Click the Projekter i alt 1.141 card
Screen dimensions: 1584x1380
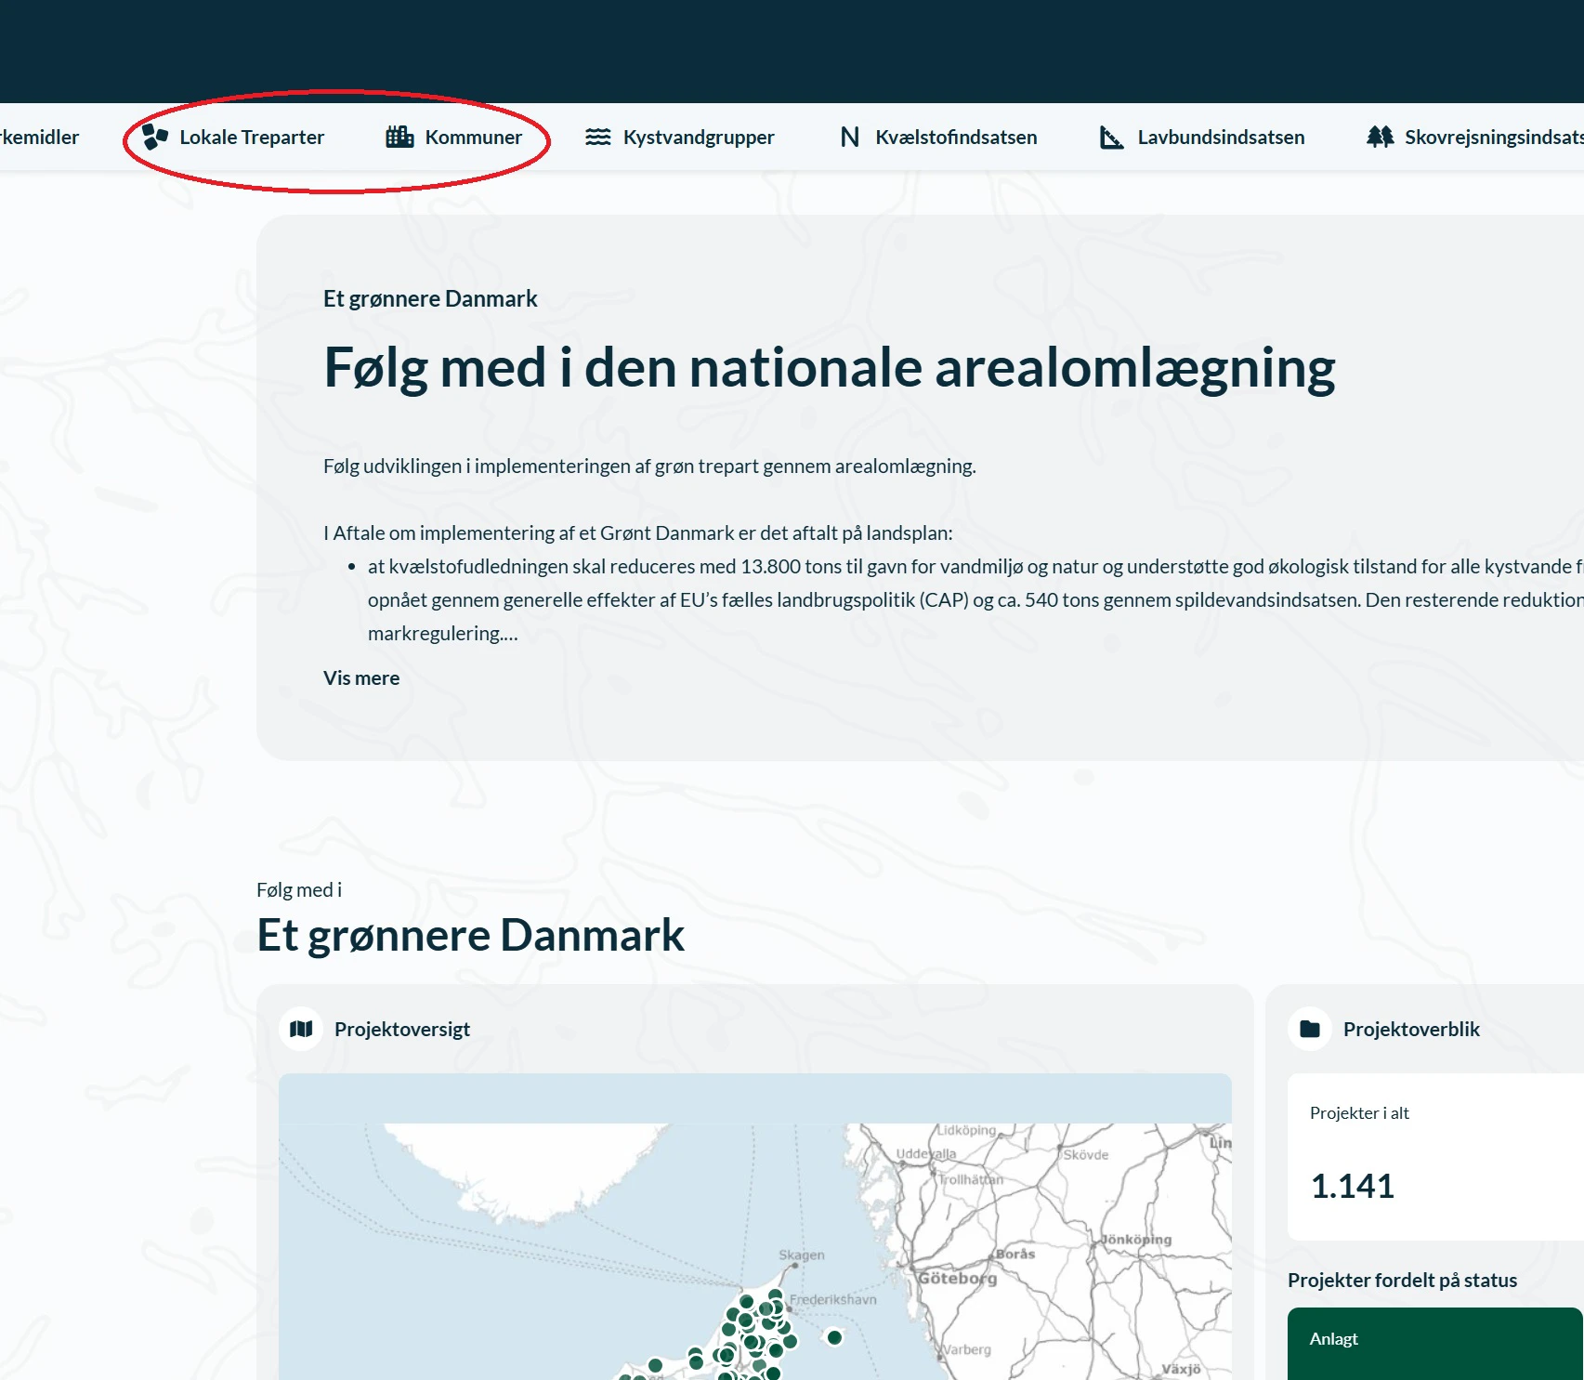pyautogui.click(x=1434, y=1157)
